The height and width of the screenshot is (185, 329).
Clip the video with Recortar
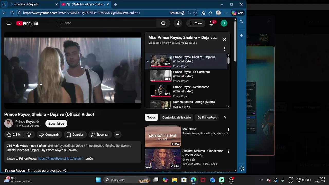[100, 135]
